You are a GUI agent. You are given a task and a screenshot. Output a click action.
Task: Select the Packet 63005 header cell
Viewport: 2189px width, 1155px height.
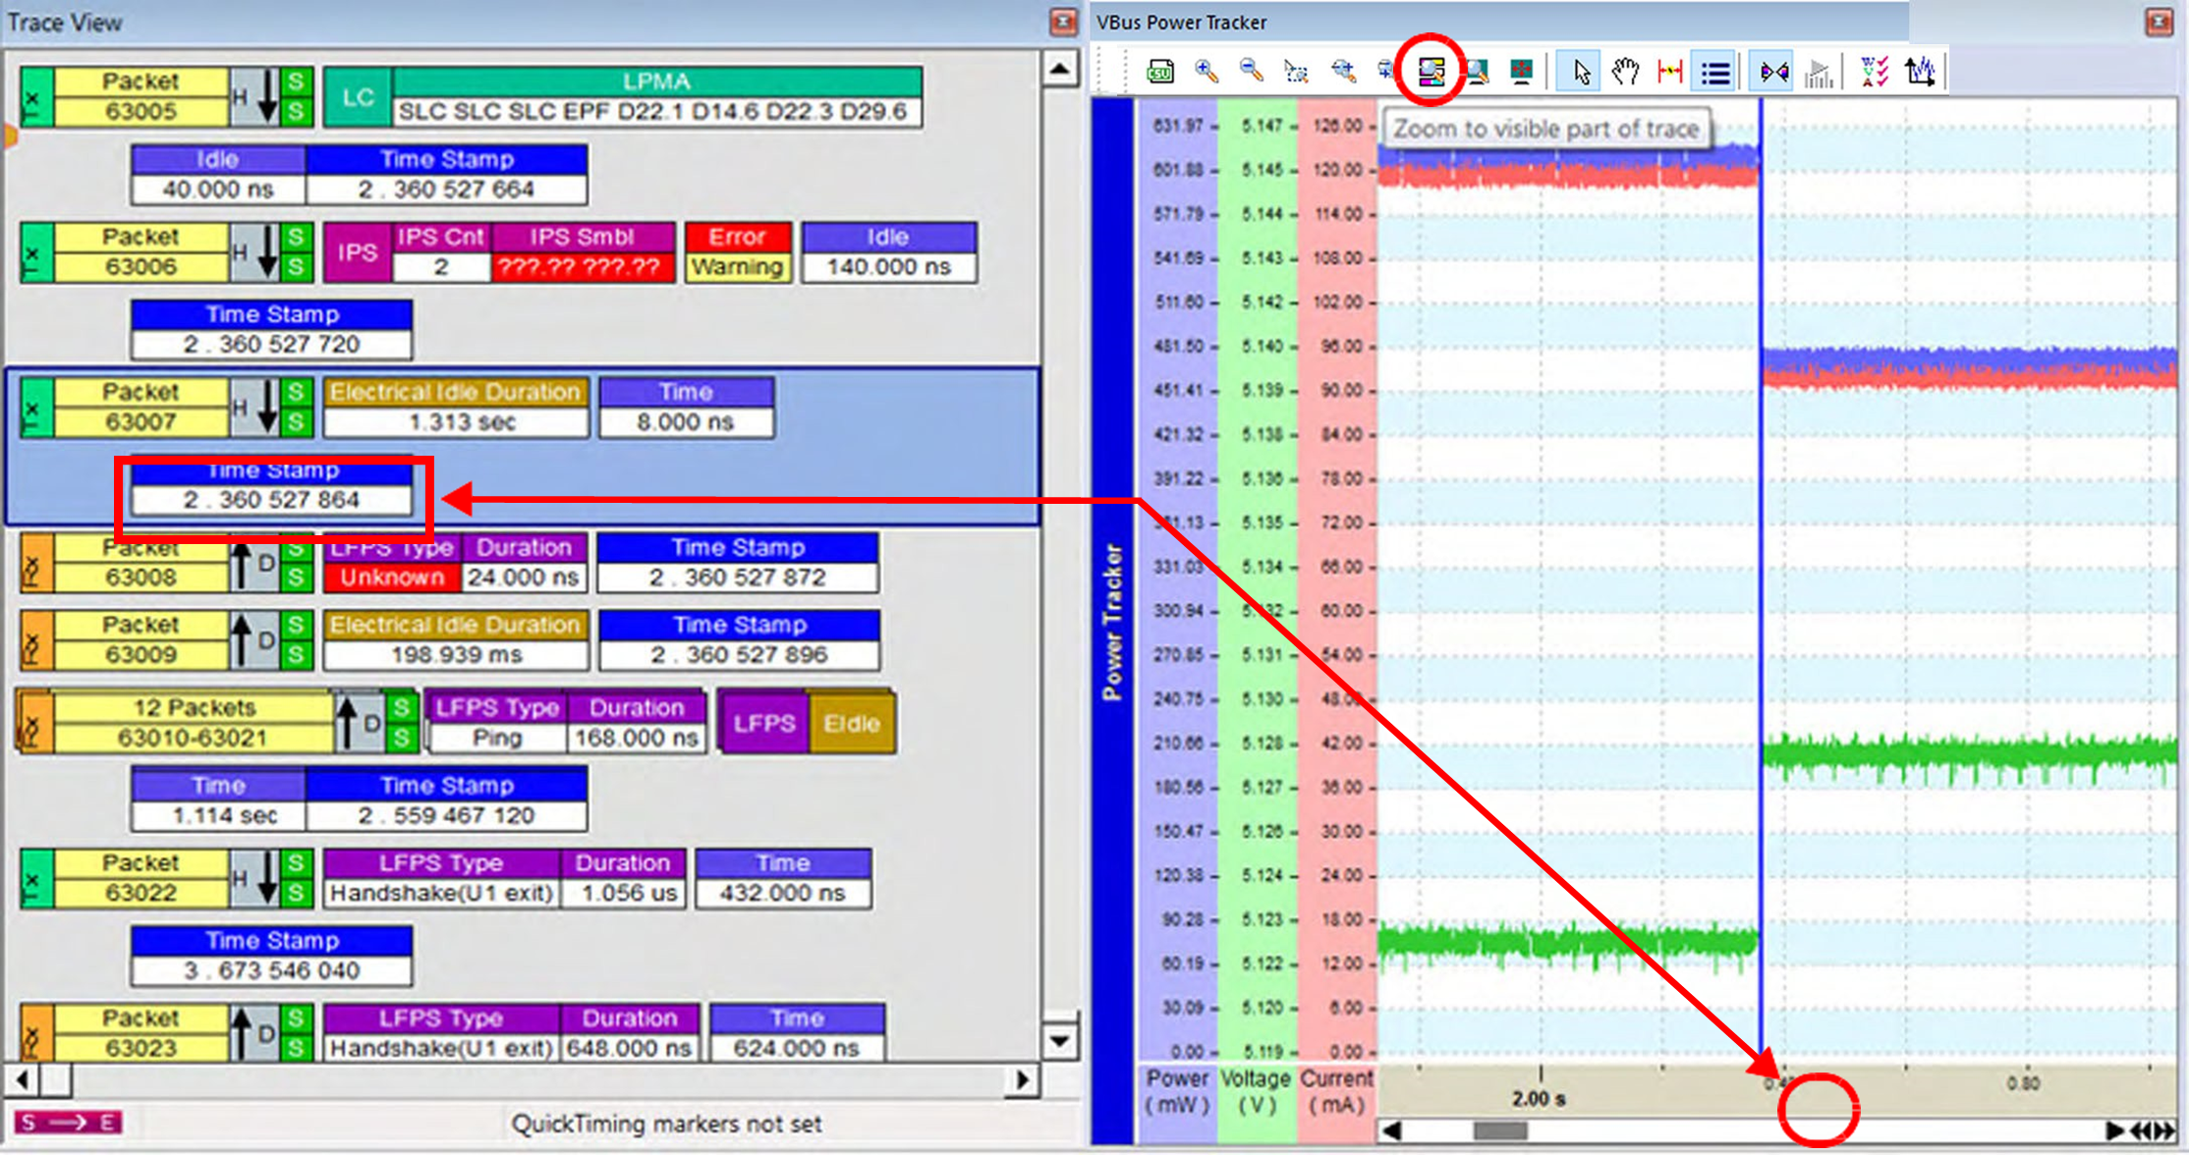140,96
